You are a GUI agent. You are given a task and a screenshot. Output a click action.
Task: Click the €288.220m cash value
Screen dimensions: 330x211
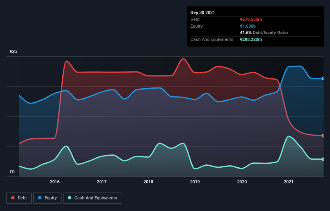click(251, 39)
